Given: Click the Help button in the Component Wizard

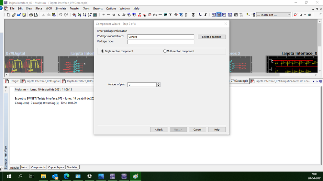Looking at the screenshot, I should [x=217, y=130].
